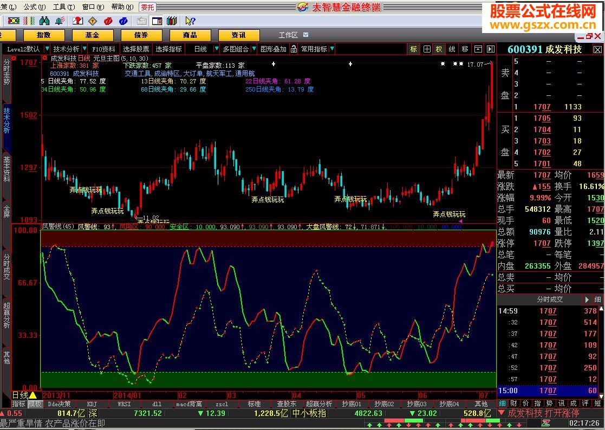Switch to the 超赢分析 bottom tab
Viewport: 605px width, 430px height.
point(319,404)
